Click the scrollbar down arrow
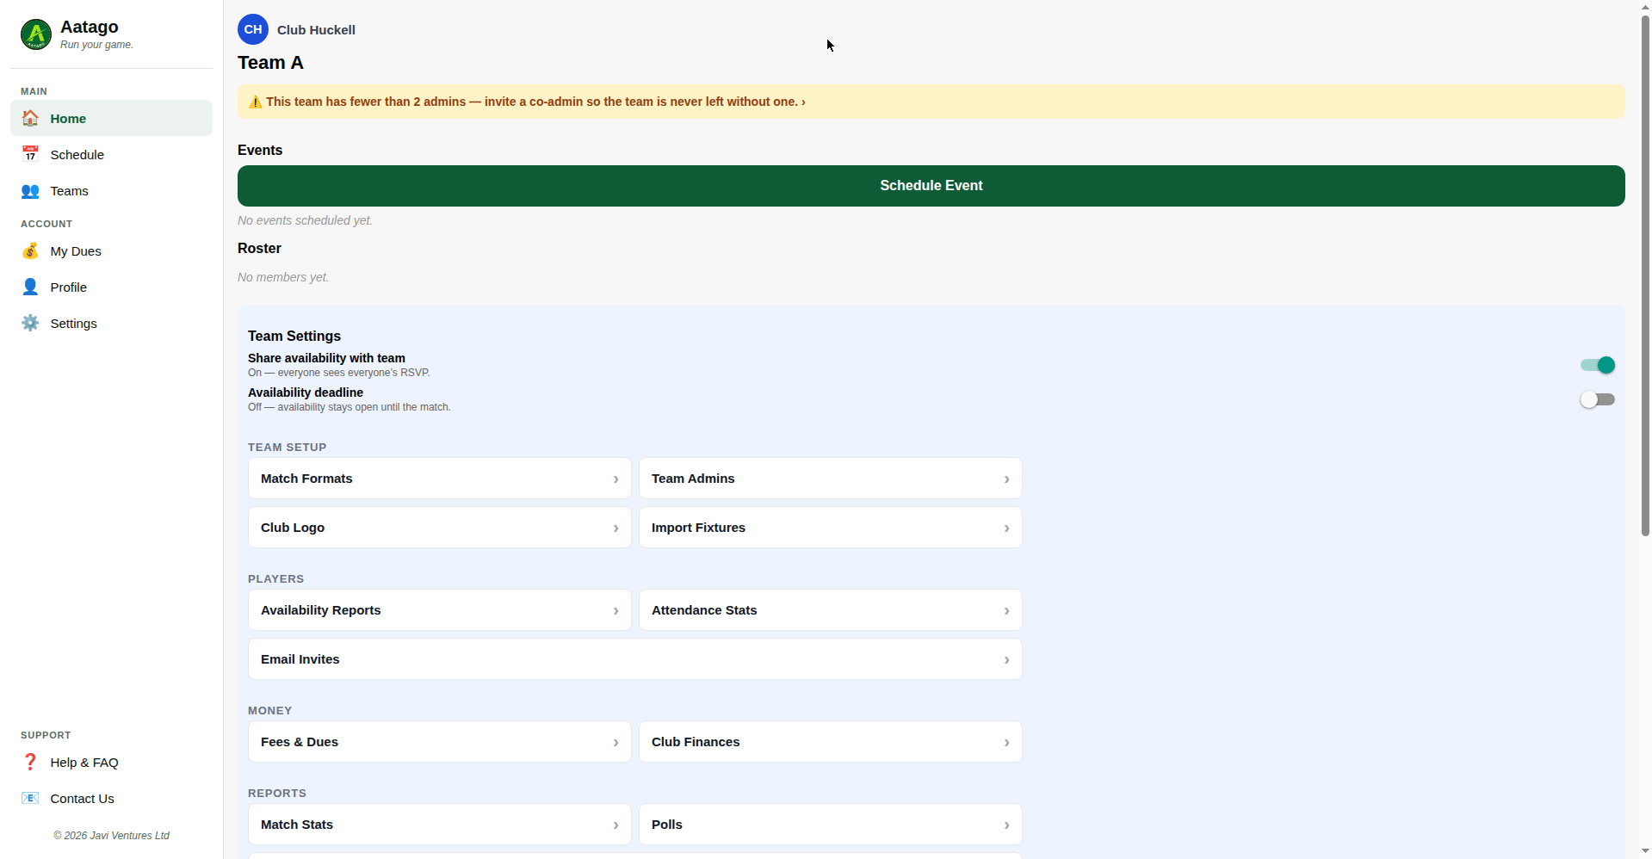Viewport: 1652px width, 859px height. (1645, 851)
